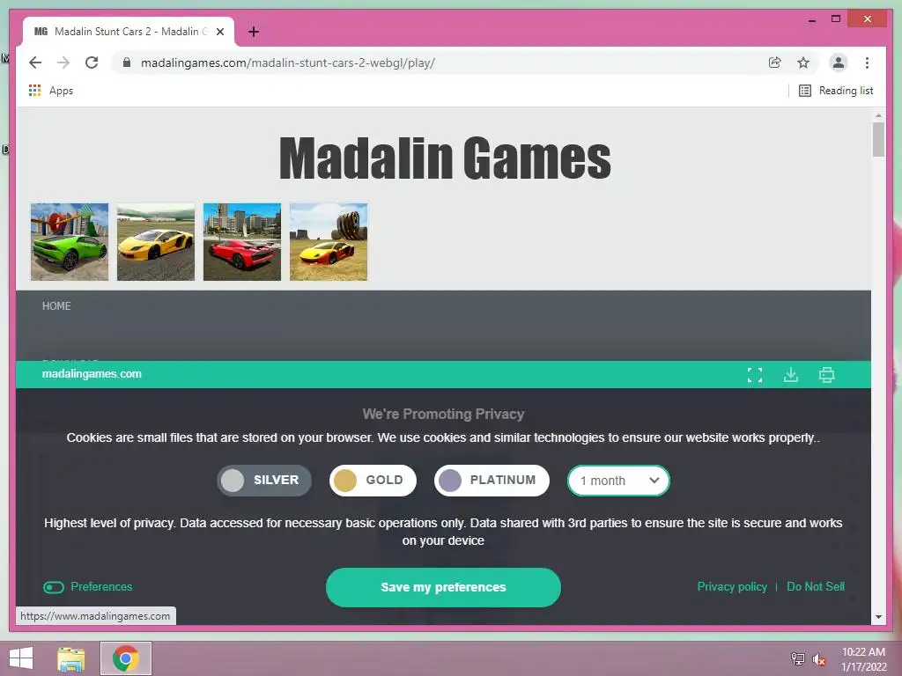The height and width of the screenshot is (676, 902).
Task: Open a new tab with the plus button
Action: pos(254,32)
